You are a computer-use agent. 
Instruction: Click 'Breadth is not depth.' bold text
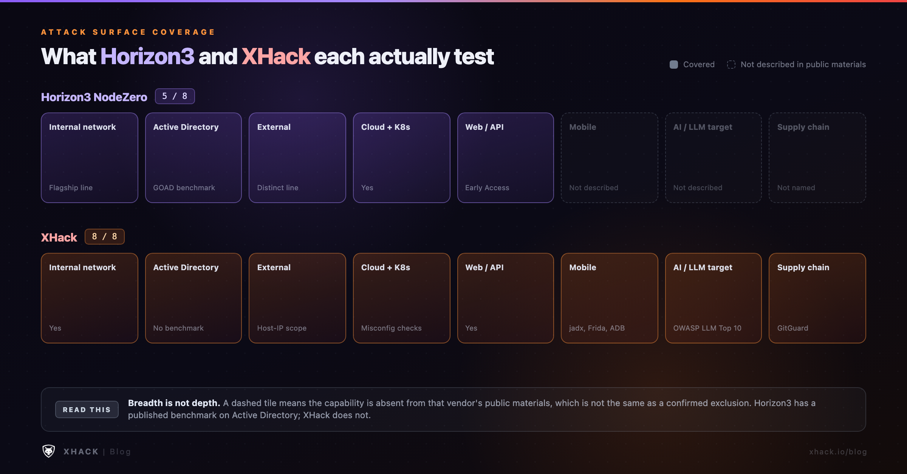[x=174, y=403]
